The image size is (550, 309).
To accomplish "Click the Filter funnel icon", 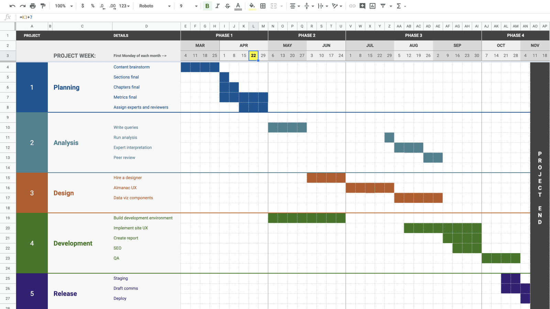I will [x=383, y=6].
